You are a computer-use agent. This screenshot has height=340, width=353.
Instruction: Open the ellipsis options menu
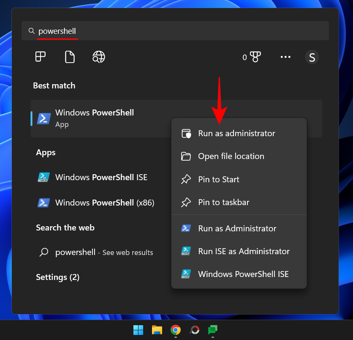tap(285, 57)
